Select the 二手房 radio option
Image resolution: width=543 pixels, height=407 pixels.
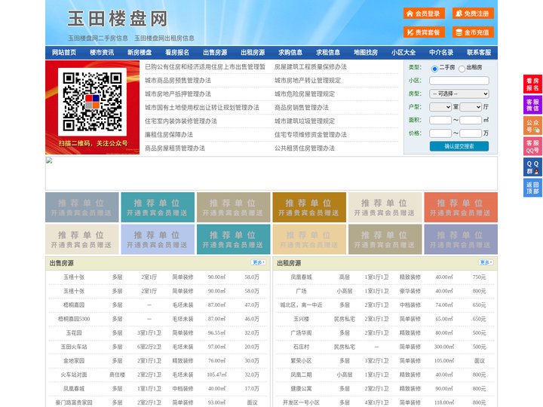coord(434,69)
